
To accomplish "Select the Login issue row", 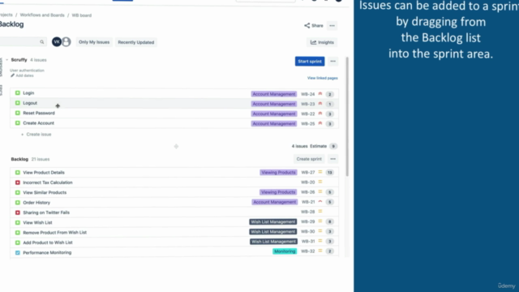I will (174, 93).
